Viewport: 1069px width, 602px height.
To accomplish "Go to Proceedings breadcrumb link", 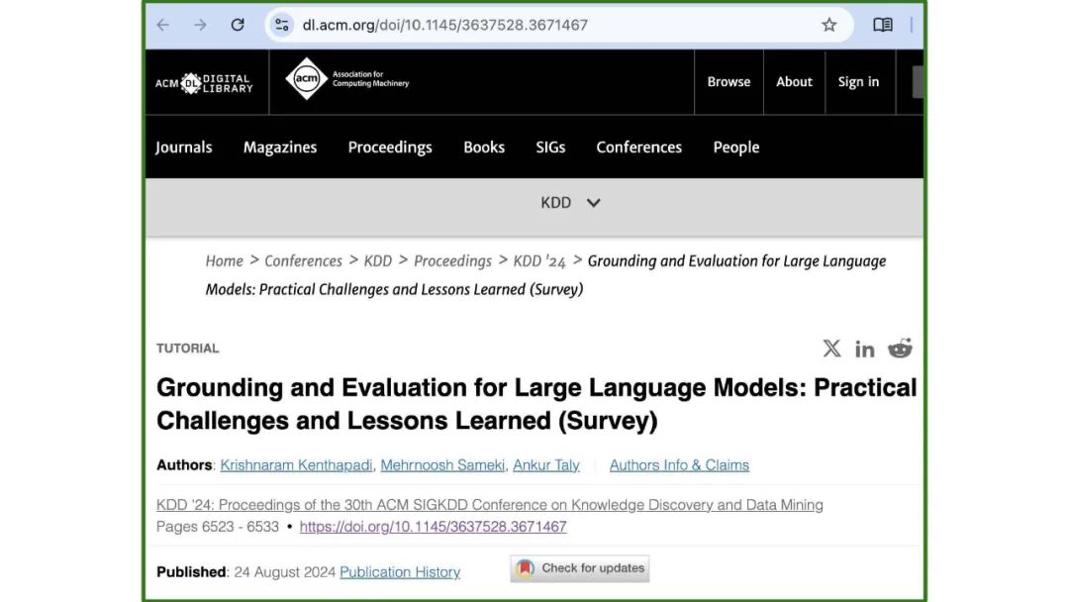I will tap(452, 261).
